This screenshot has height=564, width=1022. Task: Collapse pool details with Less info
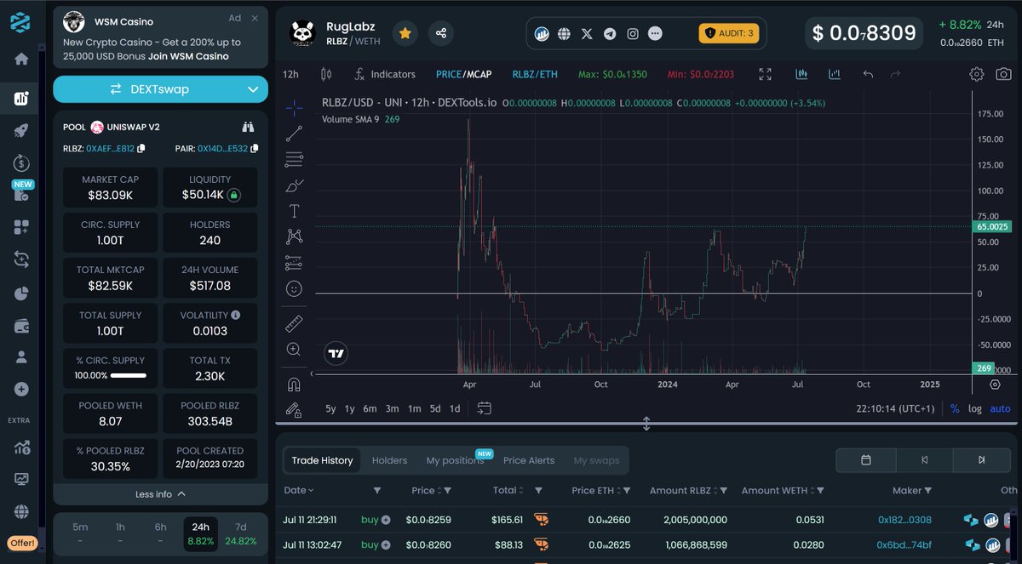pyautogui.click(x=160, y=494)
